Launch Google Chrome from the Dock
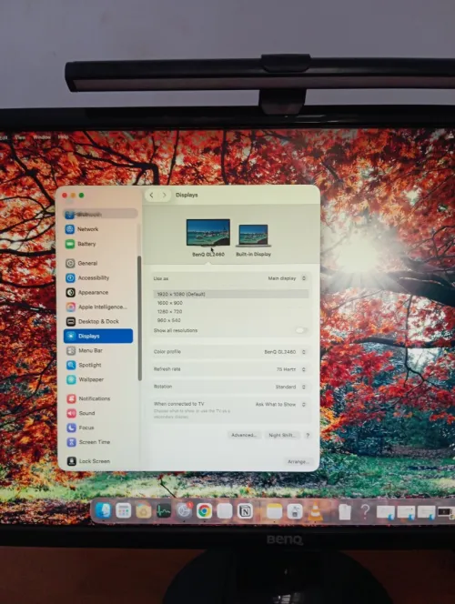Viewport: 455px width, 604px height. click(204, 511)
